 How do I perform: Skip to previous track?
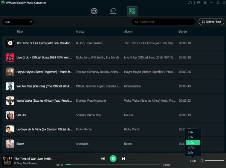coord(103,159)
